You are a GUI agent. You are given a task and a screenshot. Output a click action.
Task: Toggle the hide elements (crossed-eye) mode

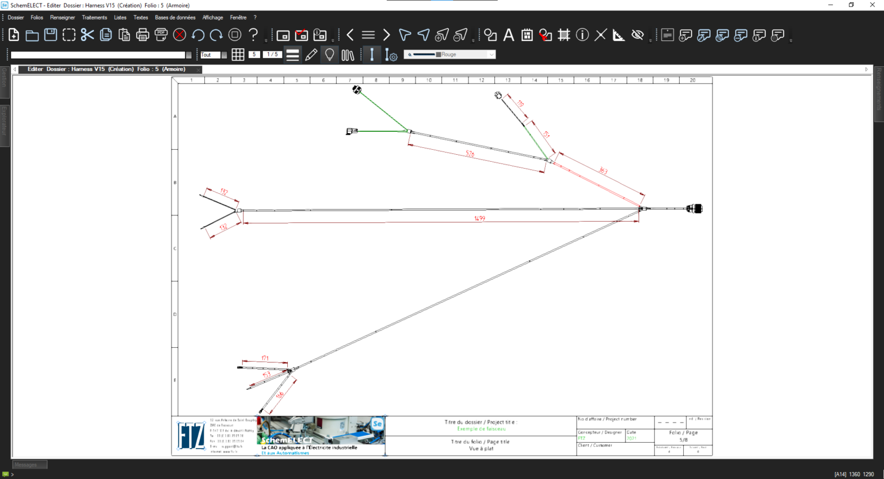pyautogui.click(x=638, y=35)
